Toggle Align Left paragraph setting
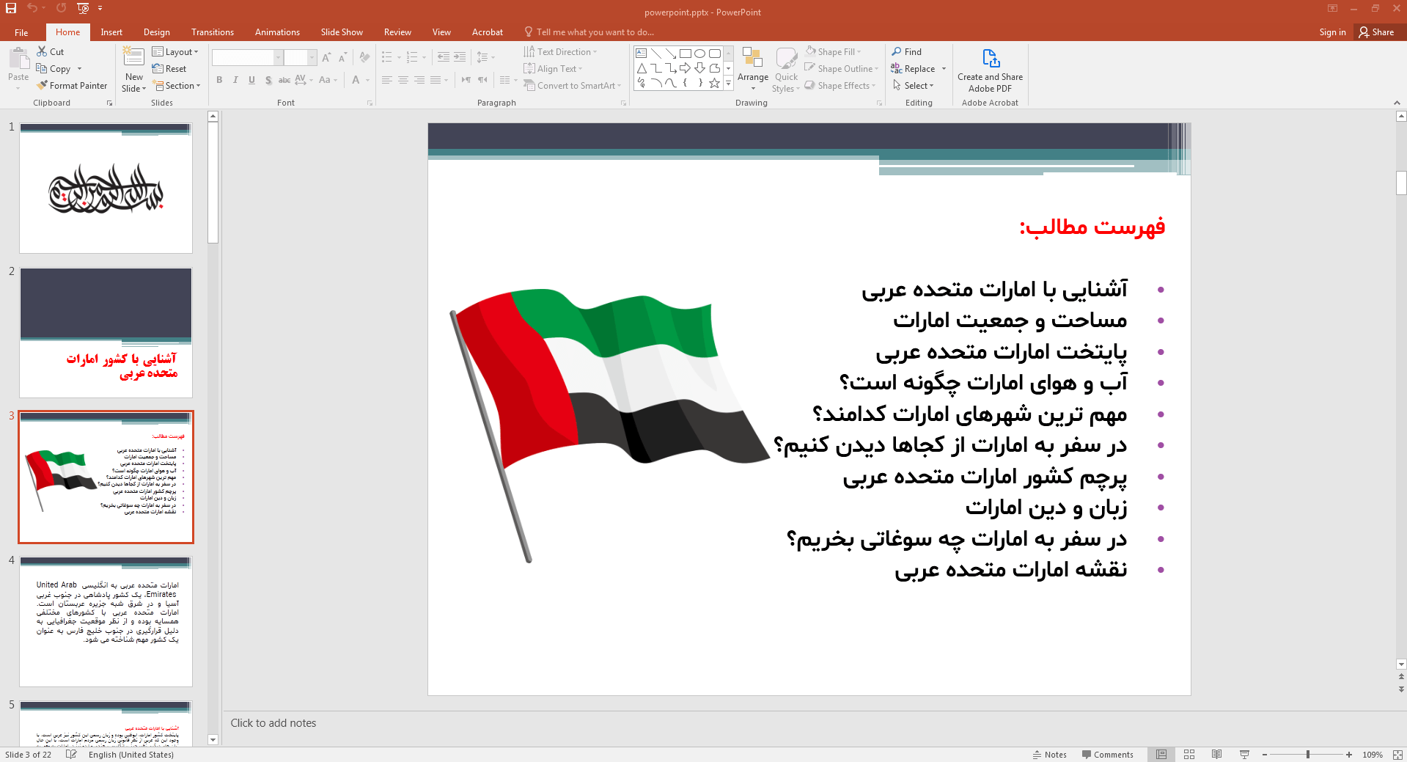Screen dimensions: 1407x762 (x=387, y=80)
